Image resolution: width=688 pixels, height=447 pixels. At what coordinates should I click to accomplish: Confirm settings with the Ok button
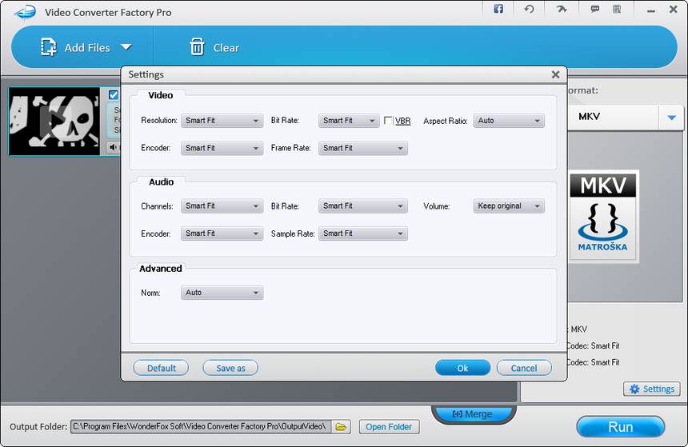(x=463, y=368)
